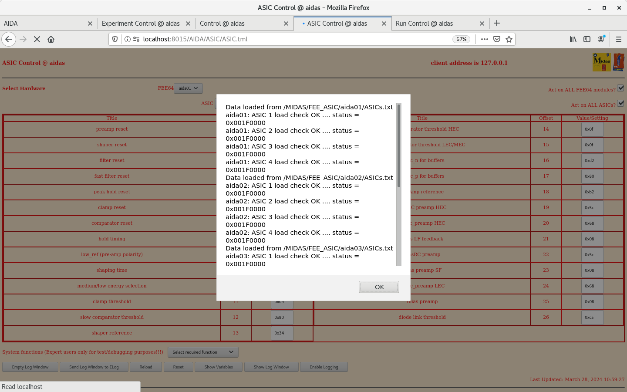This screenshot has height=392, width=627.
Task: Click the offset 24 value field 0x68
Action: click(593, 286)
